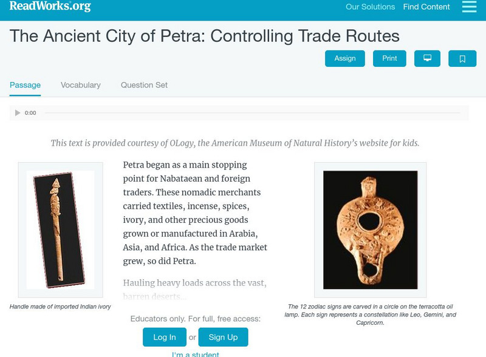Bookmark this passage
Image resolution: width=486 pixels, height=357 pixels.
[x=462, y=58]
